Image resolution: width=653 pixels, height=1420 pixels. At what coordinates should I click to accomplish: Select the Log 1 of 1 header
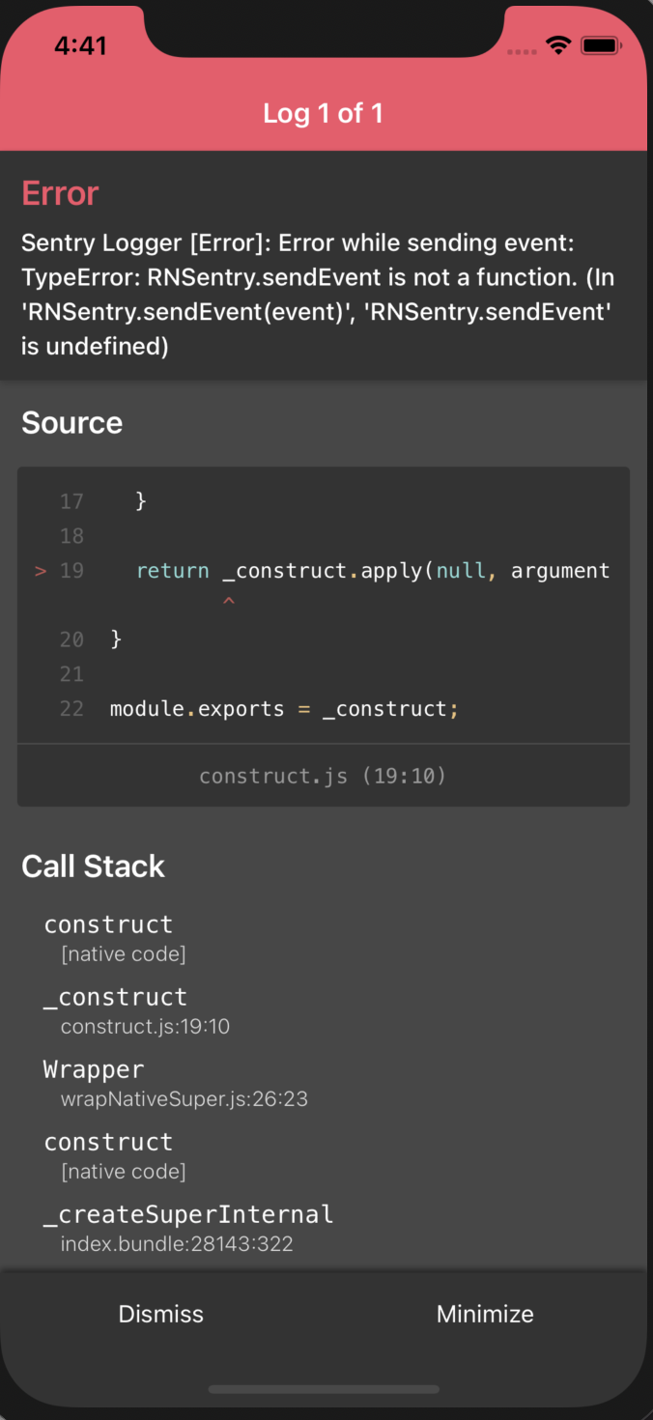[324, 113]
